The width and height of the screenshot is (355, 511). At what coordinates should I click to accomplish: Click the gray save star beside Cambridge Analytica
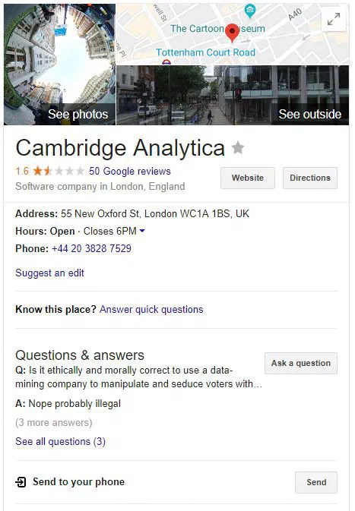(238, 147)
